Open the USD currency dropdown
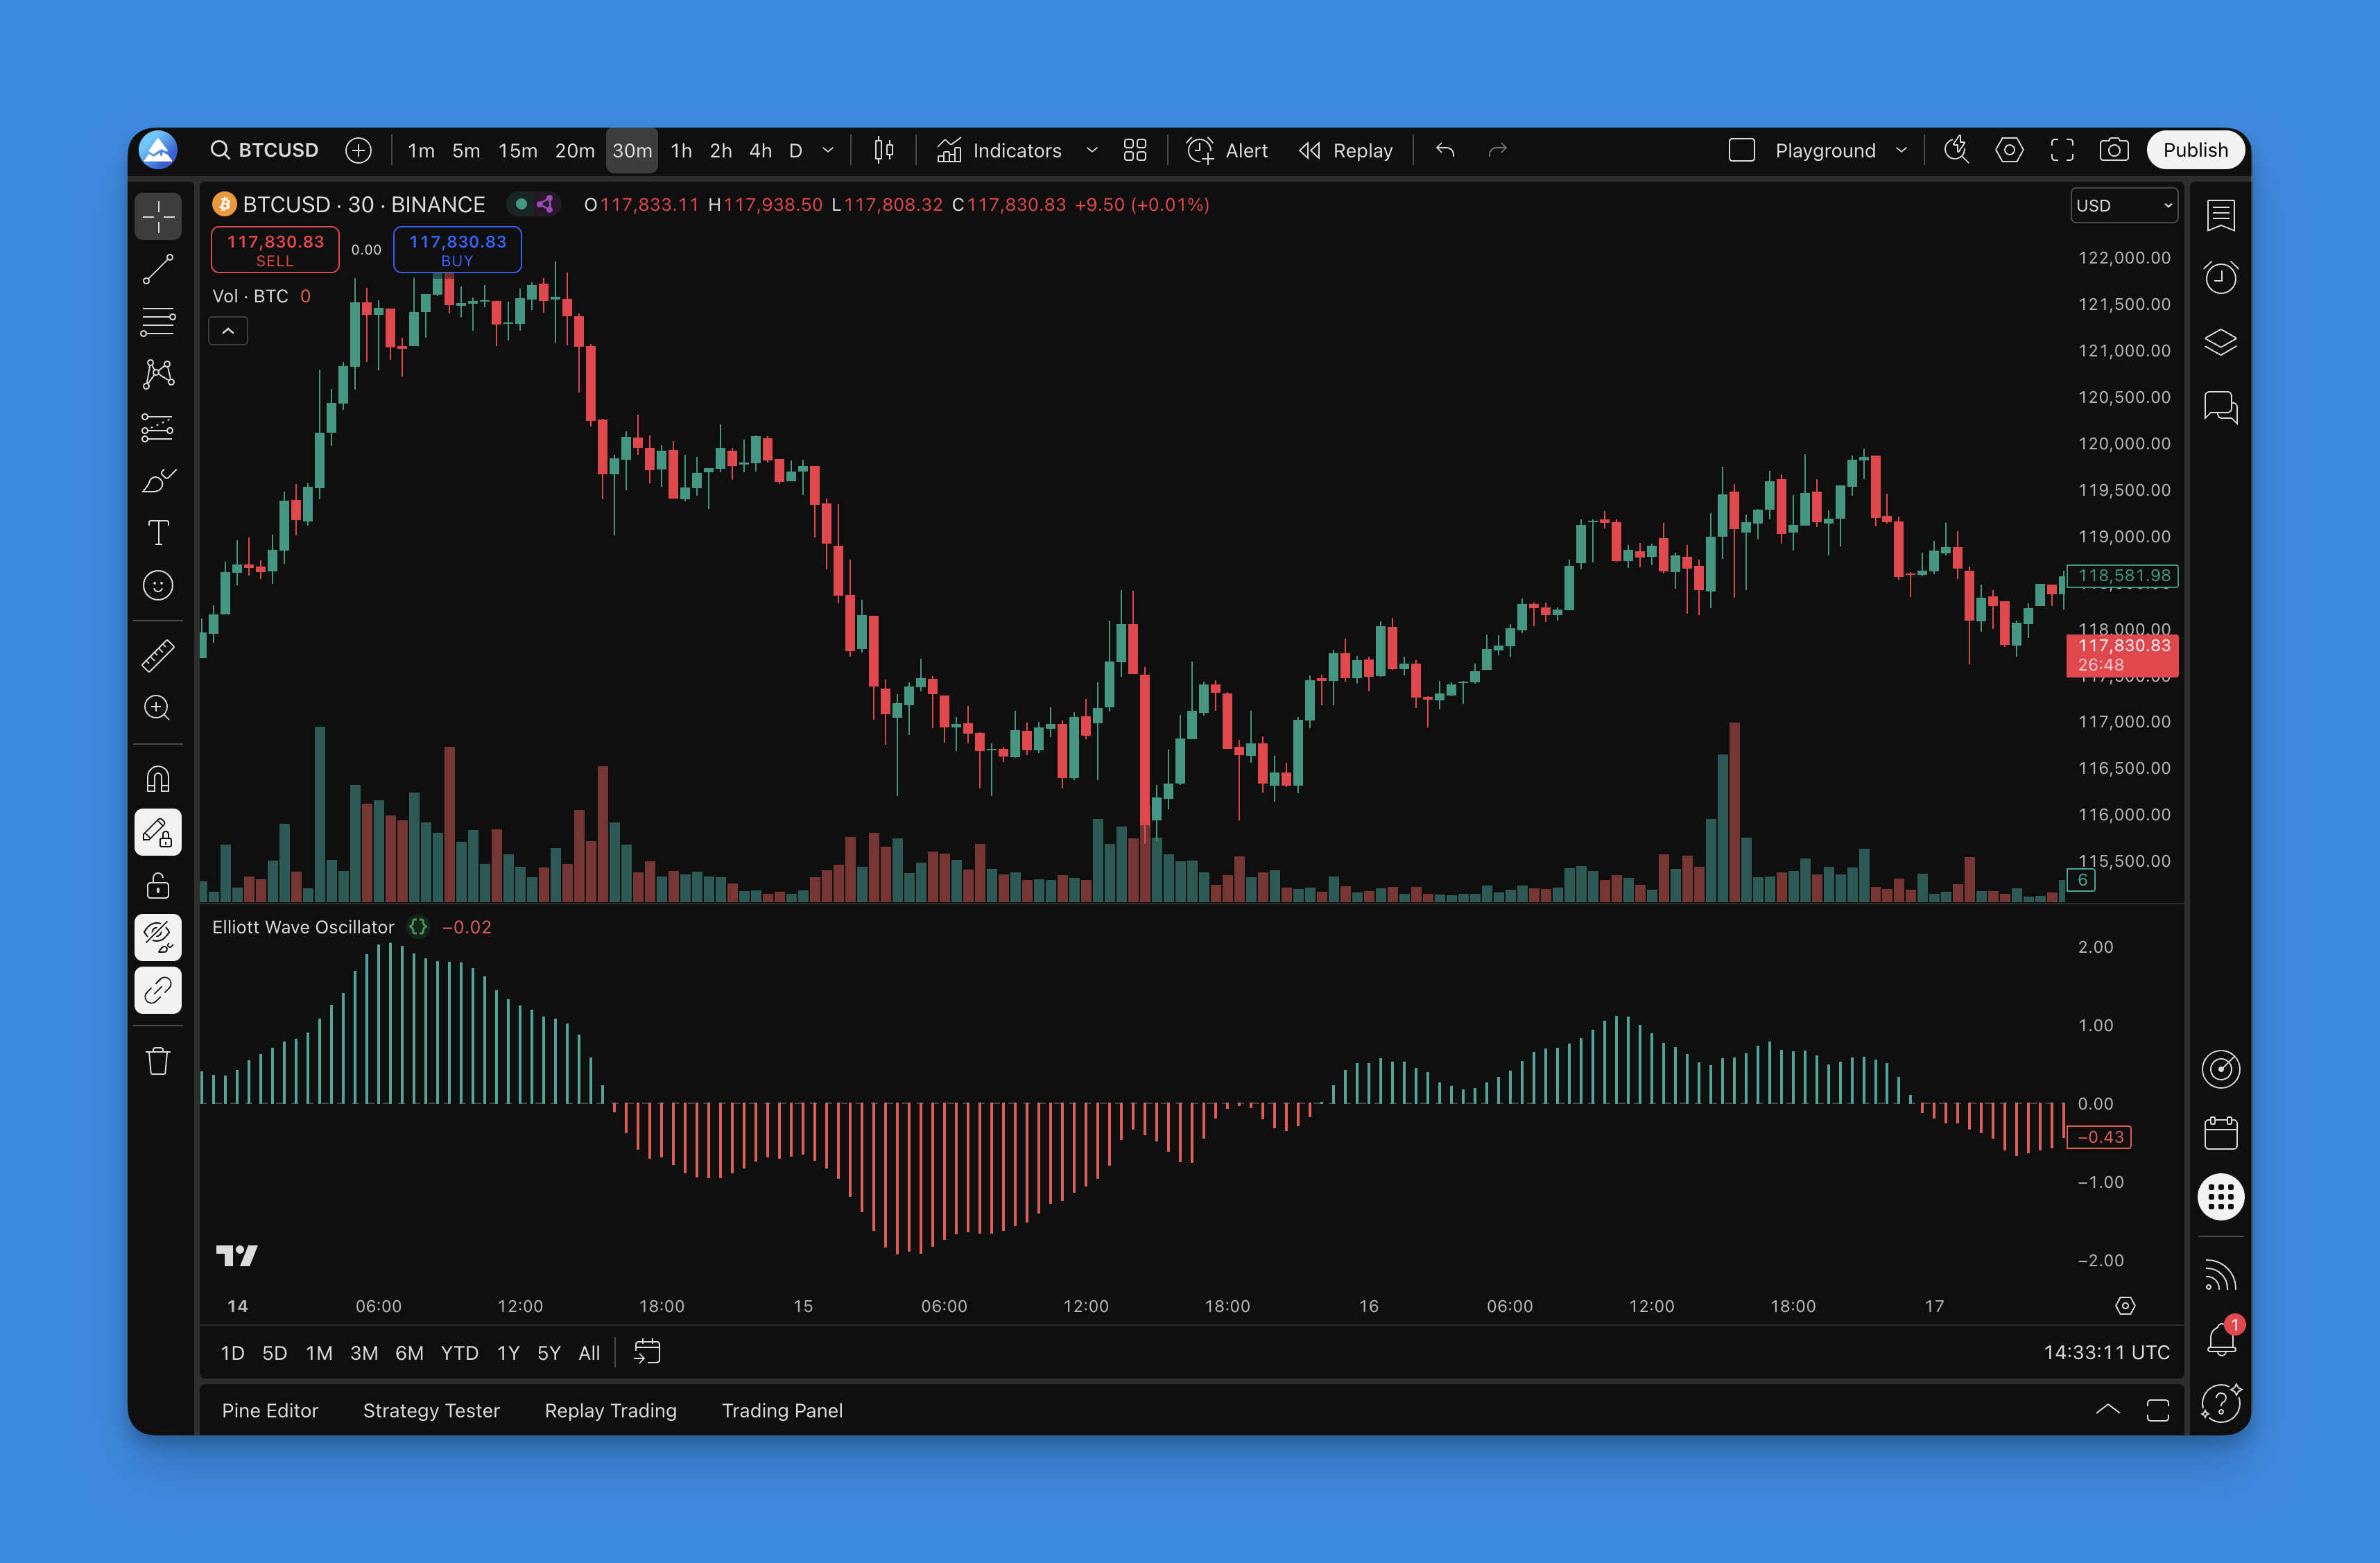The height and width of the screenshot is (1563, 2380). tap(2124, 205)
